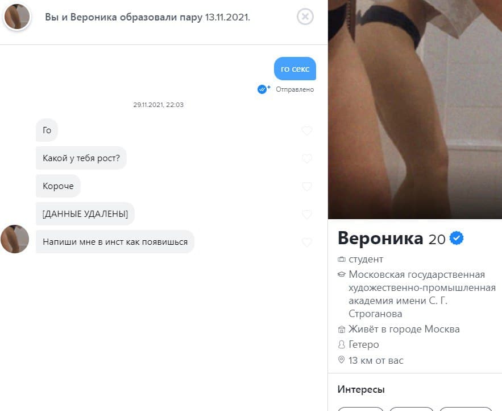Like the 'Какой у тебя рост?' message
502x411 pixels.
[x=306, y=158]
